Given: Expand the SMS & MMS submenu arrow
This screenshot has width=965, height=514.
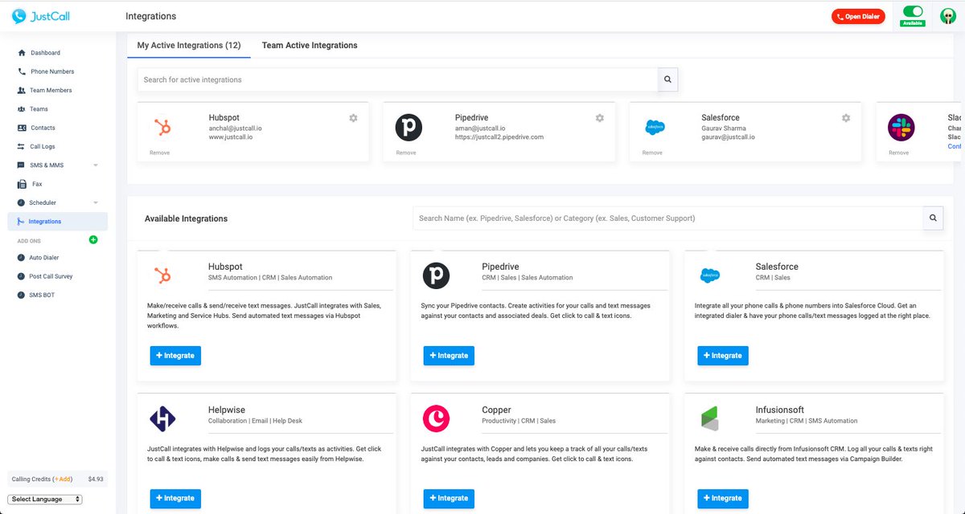Looking at the screenshot, I should [x=96, y=165].
